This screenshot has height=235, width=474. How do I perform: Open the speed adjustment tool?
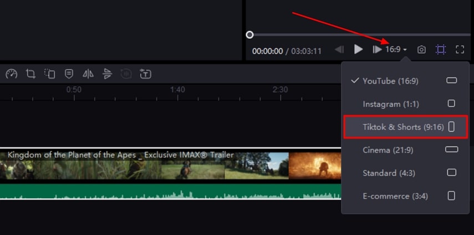(12, 74)
